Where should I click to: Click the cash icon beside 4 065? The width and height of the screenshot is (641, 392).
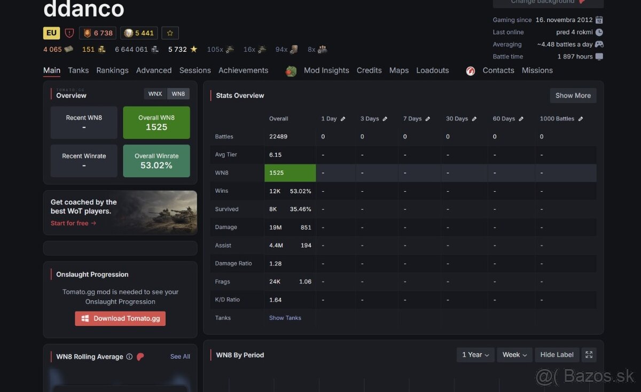tap(68, 49)
